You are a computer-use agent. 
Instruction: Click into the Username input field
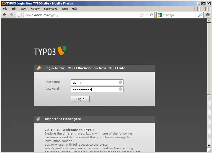click(x=94, y=82)
